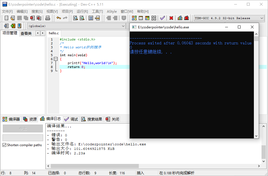Viewport: 268px width, 176px height.
Task: Open Replace with the second magnifier icon
Action: pos(82,18)
